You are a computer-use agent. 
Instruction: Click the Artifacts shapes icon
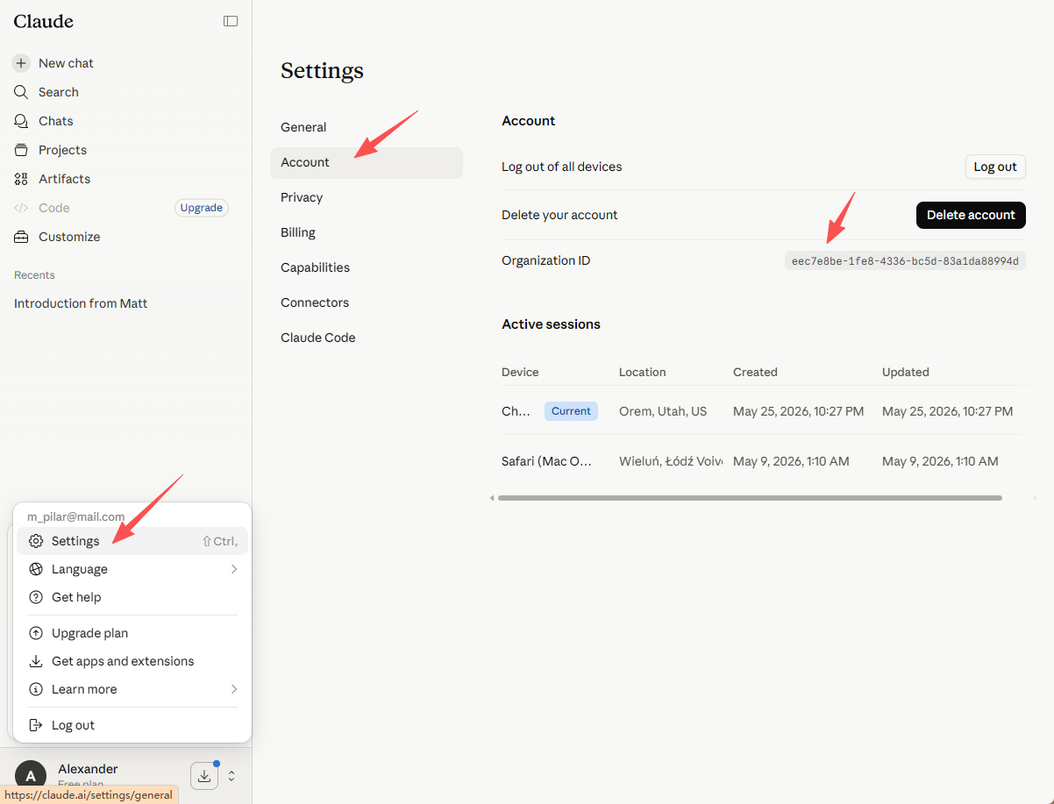(x=21, y=179)
